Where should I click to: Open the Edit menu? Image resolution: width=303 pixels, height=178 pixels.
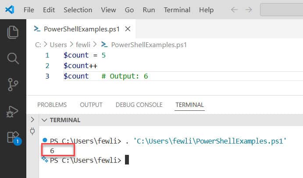click(x=49, y=10)
